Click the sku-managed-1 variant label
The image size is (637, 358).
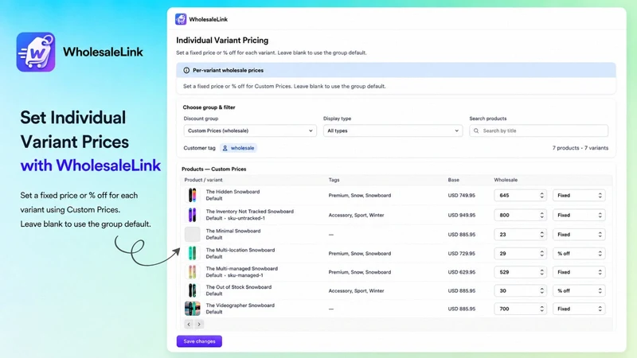point(245,275)
